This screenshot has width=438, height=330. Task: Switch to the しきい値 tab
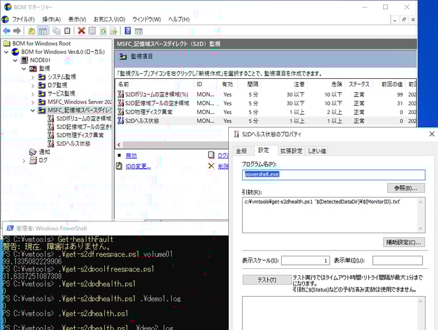click(317, 151)
